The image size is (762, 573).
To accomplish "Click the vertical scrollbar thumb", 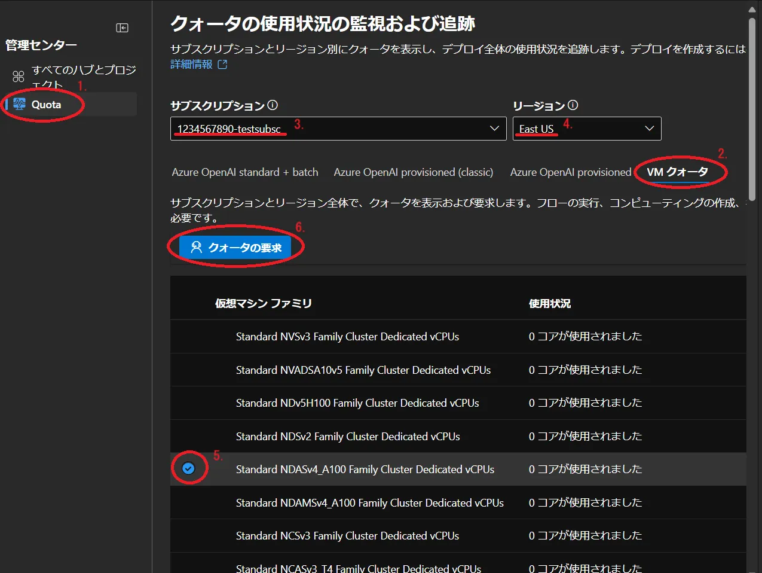I will click(752, 108).
